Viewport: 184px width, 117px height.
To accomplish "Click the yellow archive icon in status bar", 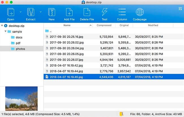I will click(x=121, y=114).
